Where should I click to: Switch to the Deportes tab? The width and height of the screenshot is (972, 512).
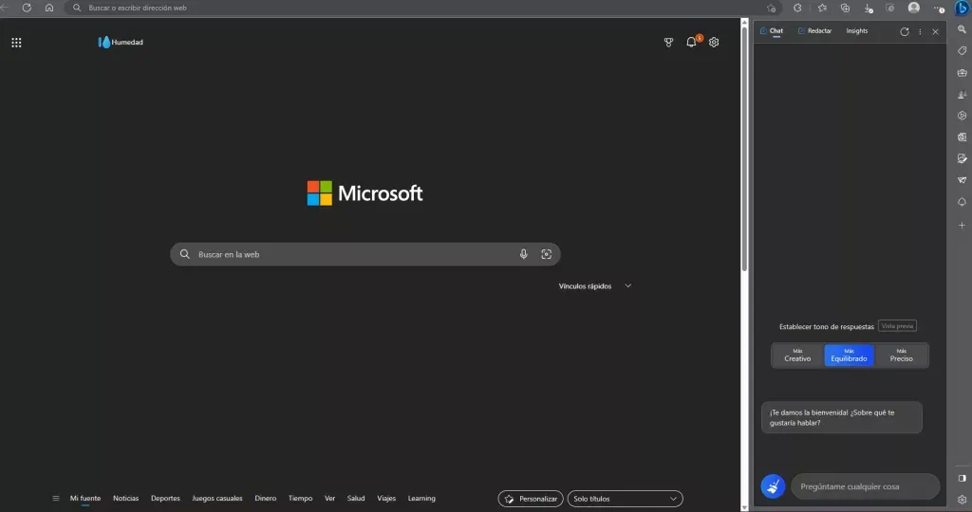pos(165,499)
